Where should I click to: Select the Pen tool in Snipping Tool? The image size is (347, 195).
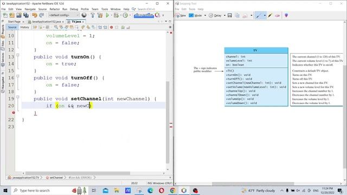pyautogui.click(x=258, y=15)
